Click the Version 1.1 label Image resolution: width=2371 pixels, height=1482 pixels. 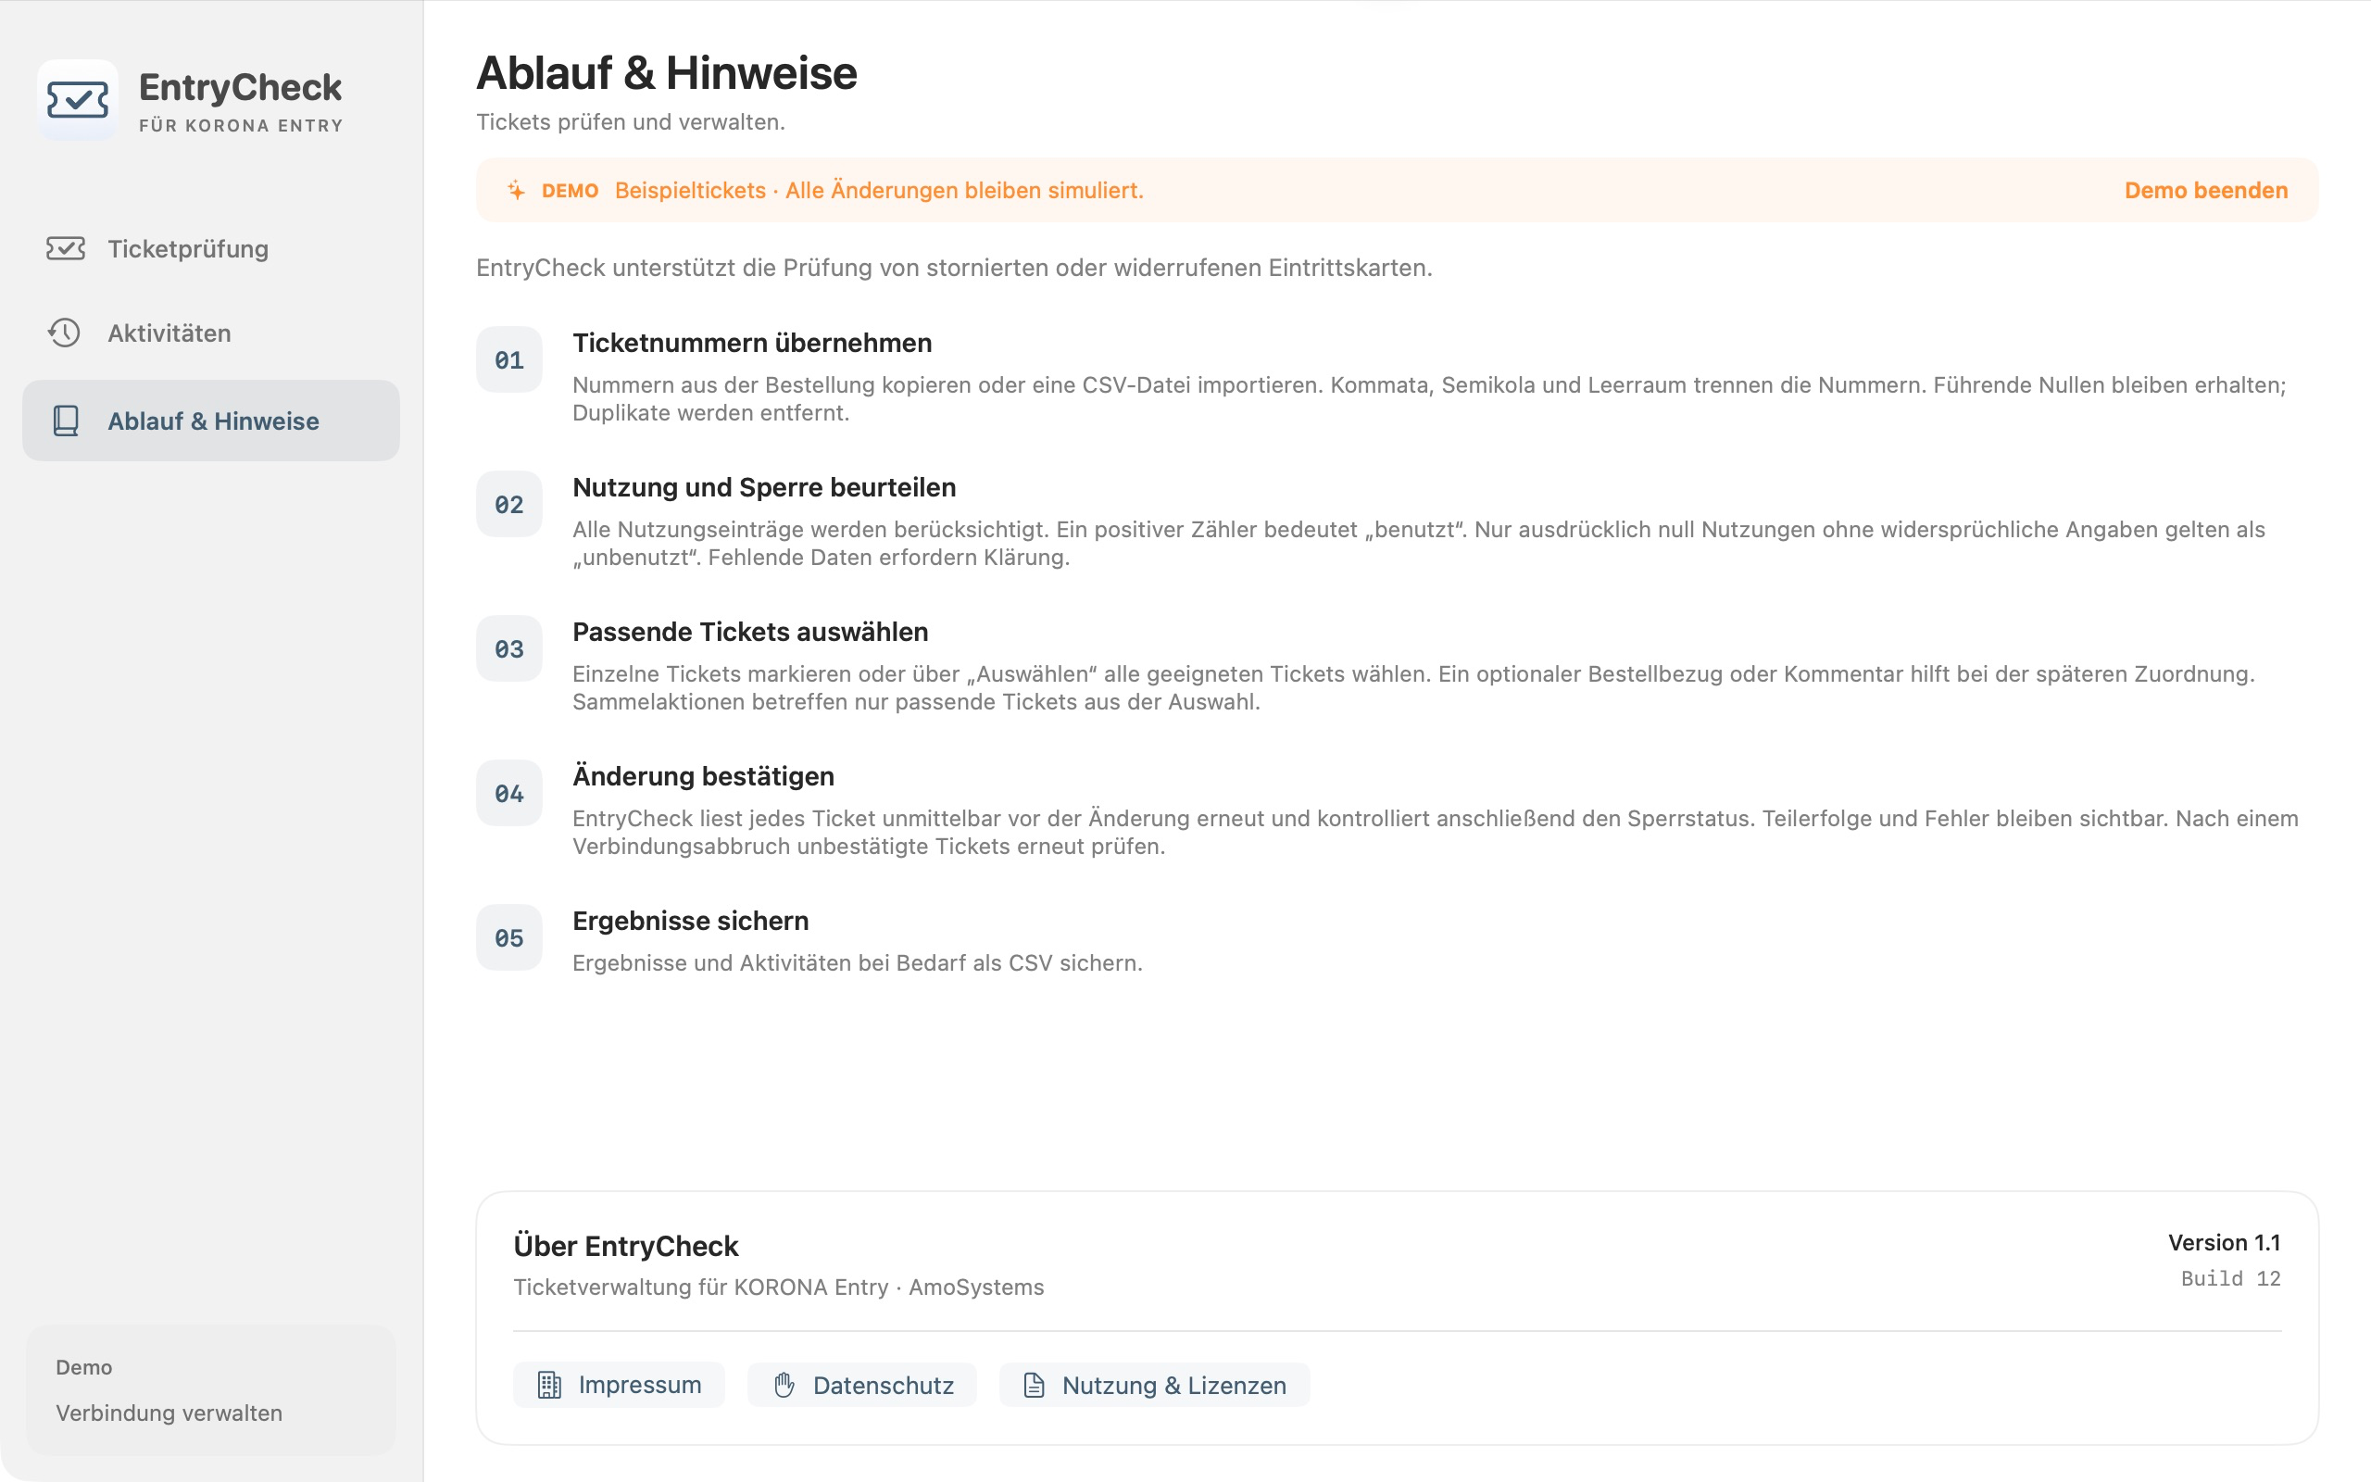2224,1242
